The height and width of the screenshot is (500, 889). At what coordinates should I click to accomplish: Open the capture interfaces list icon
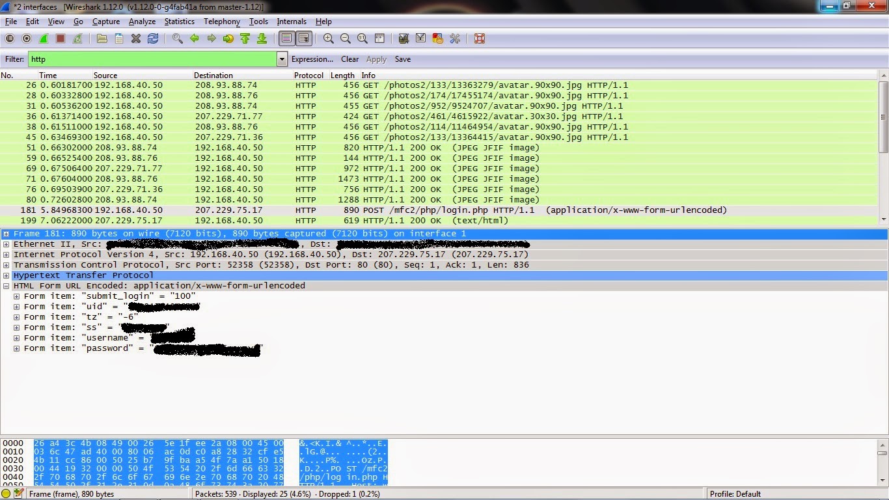coord(10,39)
